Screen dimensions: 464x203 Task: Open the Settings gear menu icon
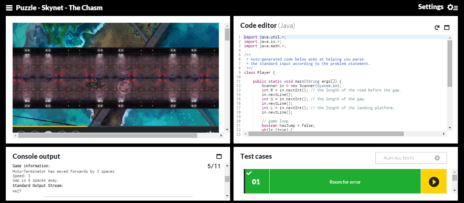click(x=452, y=7)
